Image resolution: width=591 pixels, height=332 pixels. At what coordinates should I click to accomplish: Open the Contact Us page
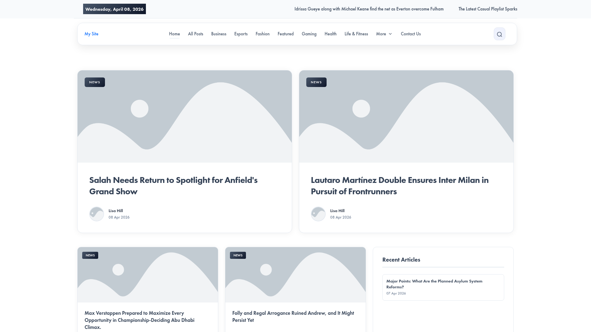[411, 34]
